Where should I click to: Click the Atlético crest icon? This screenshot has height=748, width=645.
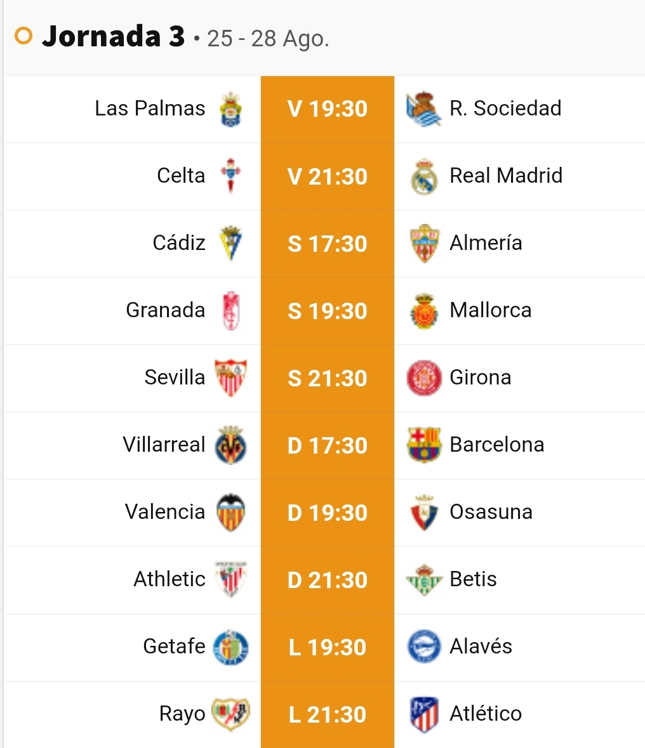point(424,714)
